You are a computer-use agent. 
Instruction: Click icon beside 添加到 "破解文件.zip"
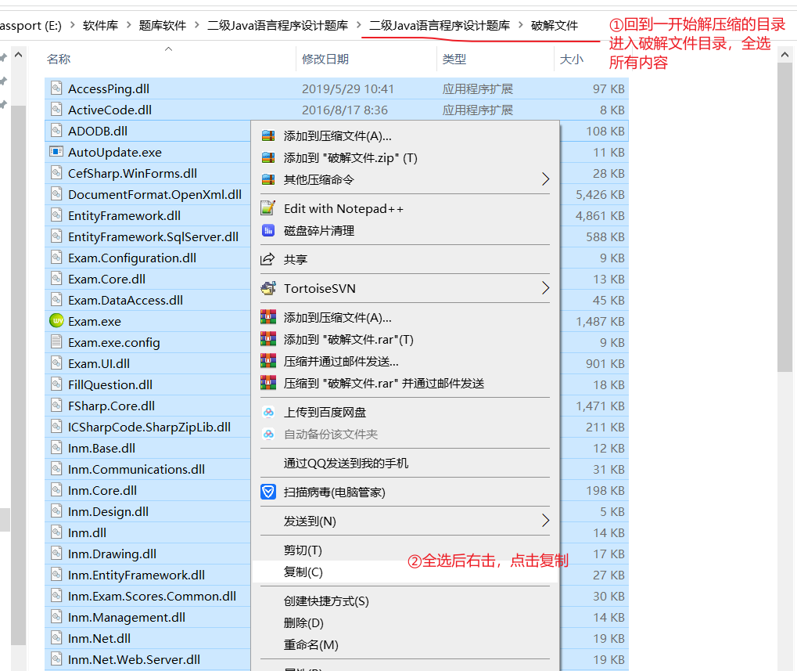point(267,157)
